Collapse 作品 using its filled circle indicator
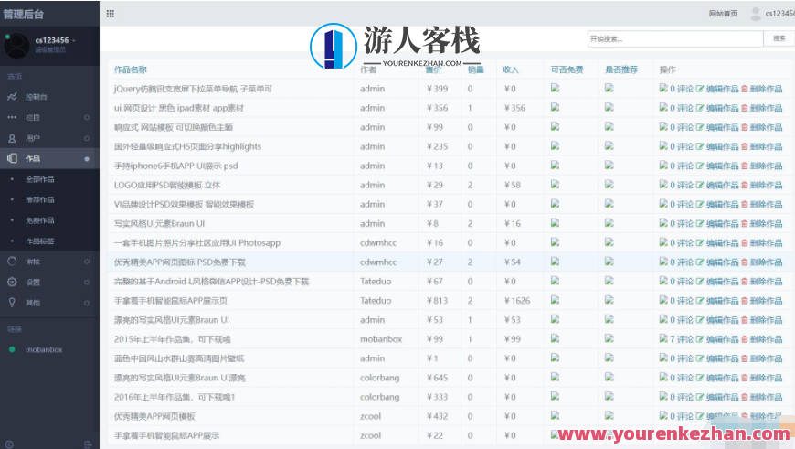Screen dimensions: 795x449 click(x=87, y=159)
